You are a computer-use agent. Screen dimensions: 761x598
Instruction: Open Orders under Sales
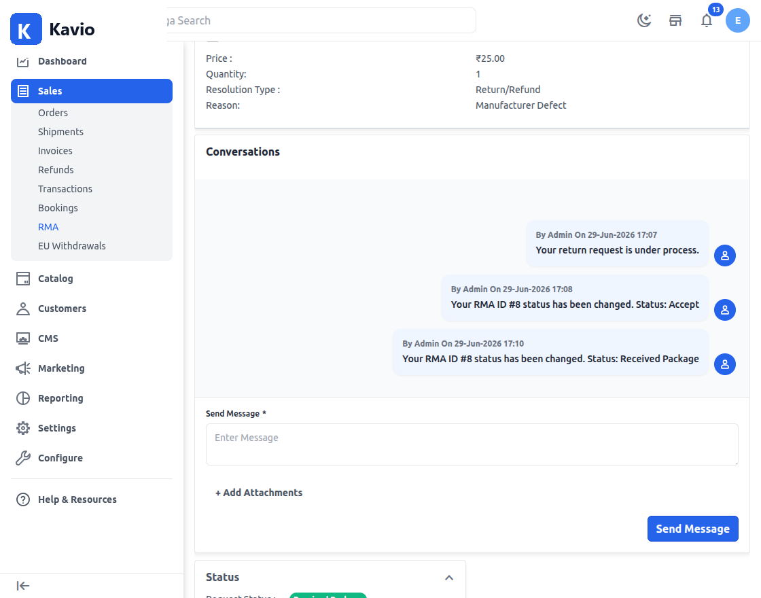pyautogui.click(x=53, y=113)
